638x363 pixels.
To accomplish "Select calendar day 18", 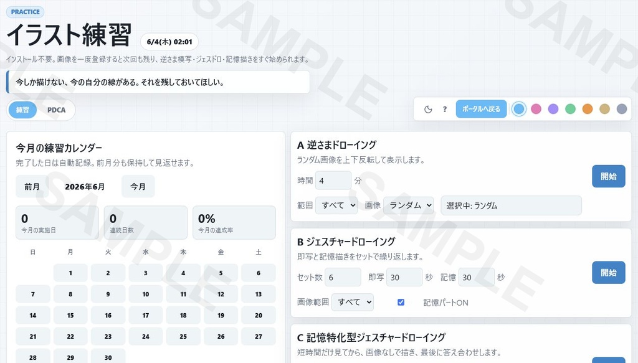I will [x=183, y=315].
